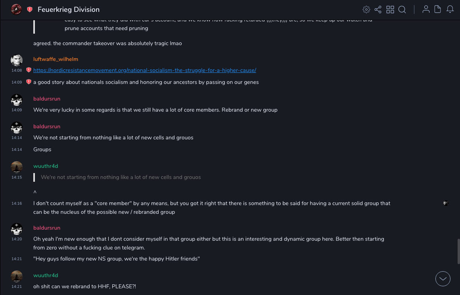Click the document file icon in header
This screenshot has width=460, height=295.
pyautogui.click(x=438, y=10)
